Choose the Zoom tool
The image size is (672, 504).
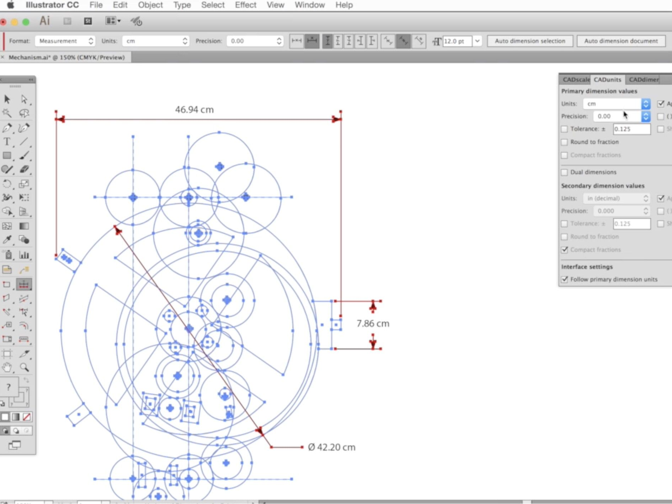[x=24, y=367]
